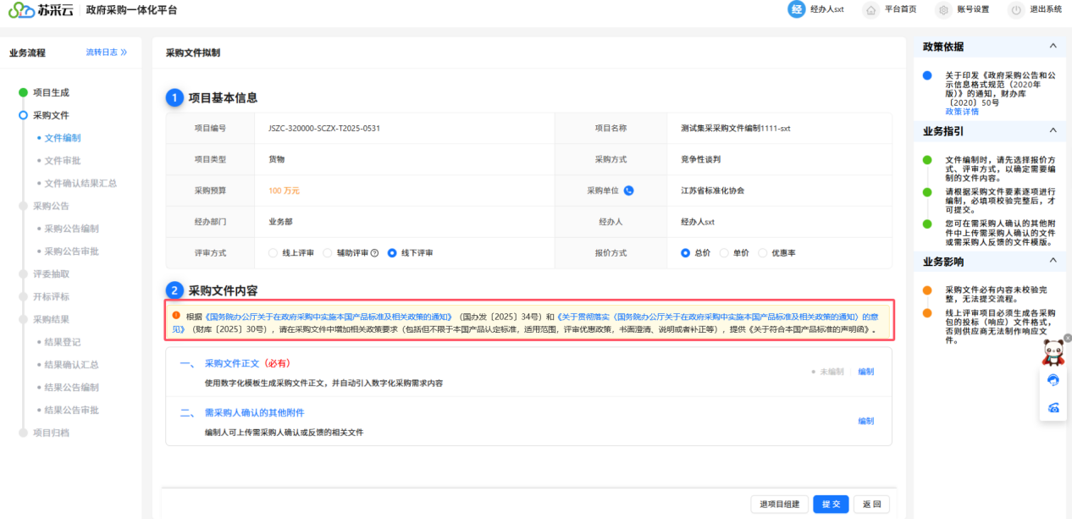Screen dimensions: 1072x519
Task: Click 编制 for 采购文件正文
Action: [865, 372]
